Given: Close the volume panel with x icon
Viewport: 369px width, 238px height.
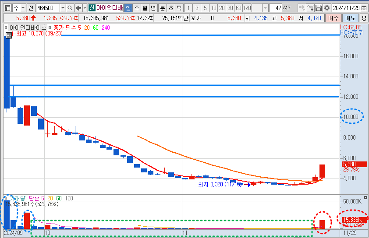Looking at the screenshot, I should 365,198.
